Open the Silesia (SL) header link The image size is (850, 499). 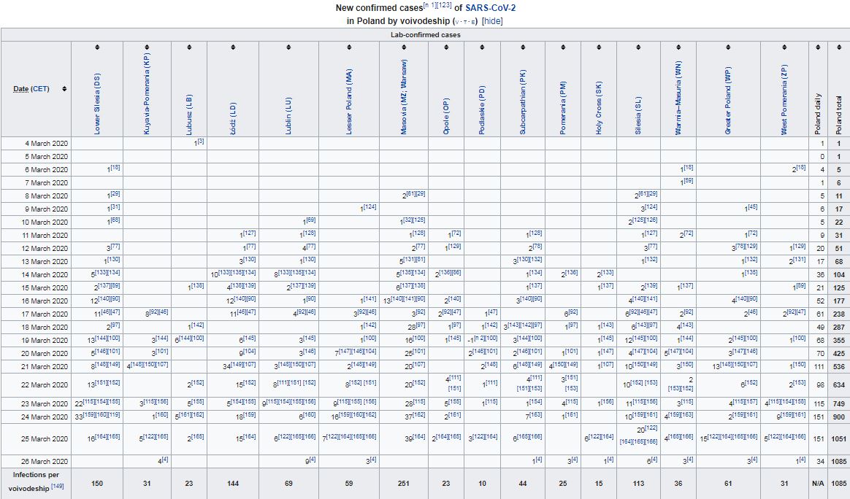click(x=638, y=116)
